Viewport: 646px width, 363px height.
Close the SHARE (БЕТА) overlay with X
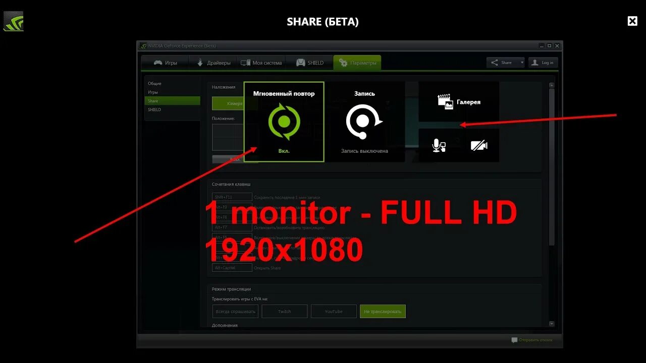(632, 21)
